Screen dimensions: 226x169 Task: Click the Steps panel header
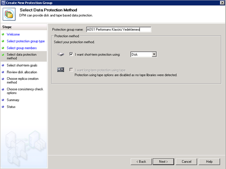coord(24,27)
